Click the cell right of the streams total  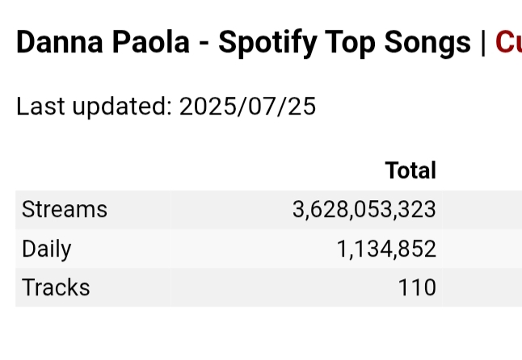[x=482, y=209]
